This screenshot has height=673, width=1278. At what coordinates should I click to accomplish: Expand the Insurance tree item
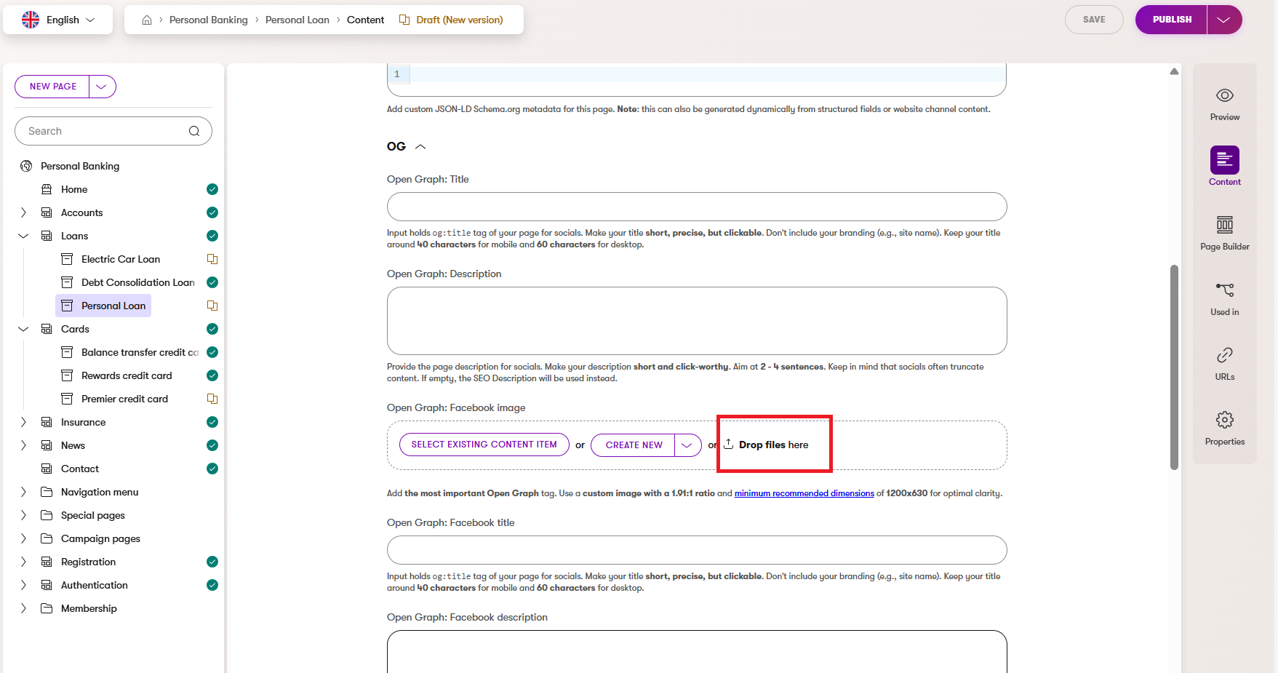[23, 422]
